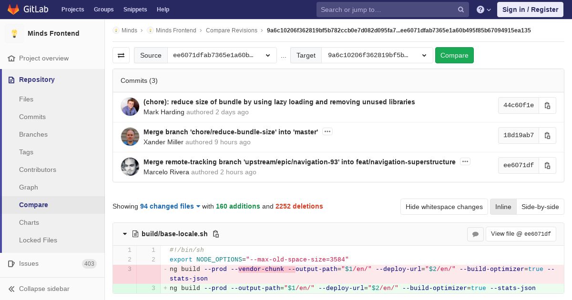This screenshot has height=300, width=572.
Task: Open the help question mark menu
Action: 484,10
